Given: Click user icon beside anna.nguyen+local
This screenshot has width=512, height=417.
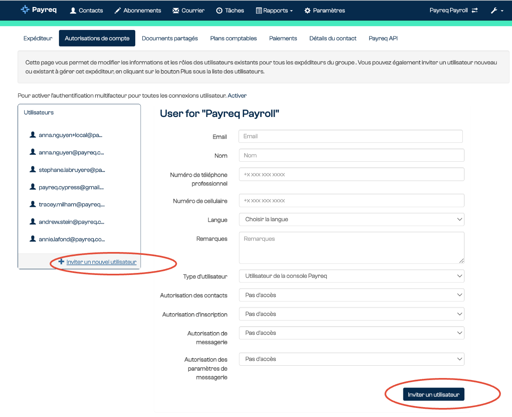Looking at the screenshot, I should coord(33,135).
